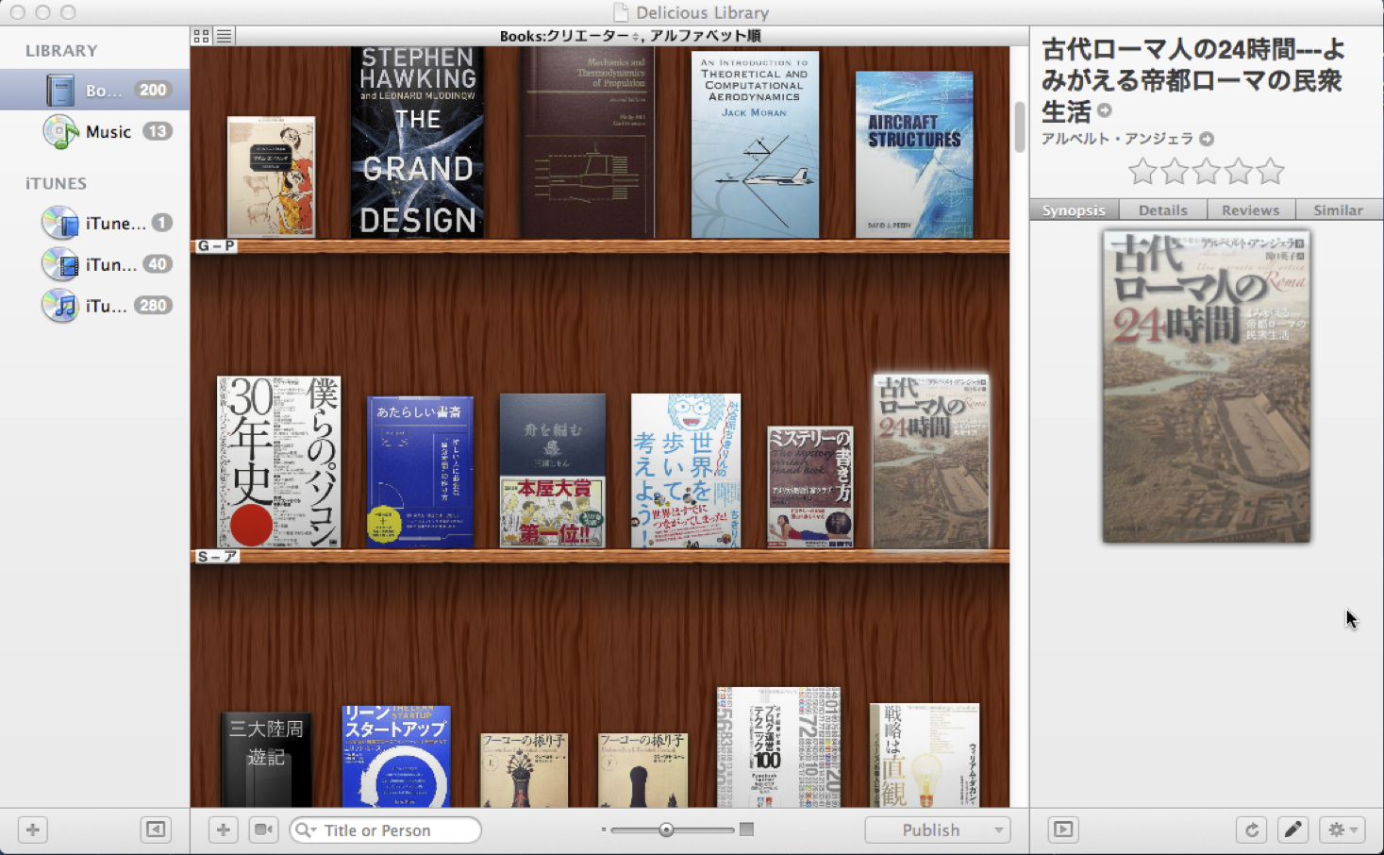The width and height of the screenshot is (1384, 855).
Task: Click the G–P shelf label
Action: pyautogui.click(x=215, y=245)
